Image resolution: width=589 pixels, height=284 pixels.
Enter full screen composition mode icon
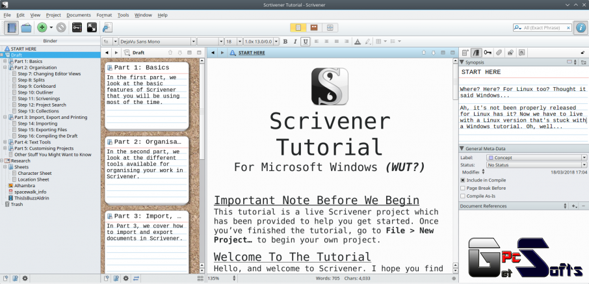pos(92,27)
